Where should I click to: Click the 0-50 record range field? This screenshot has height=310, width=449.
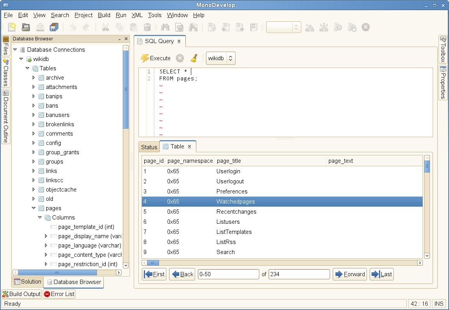(228, 274)
